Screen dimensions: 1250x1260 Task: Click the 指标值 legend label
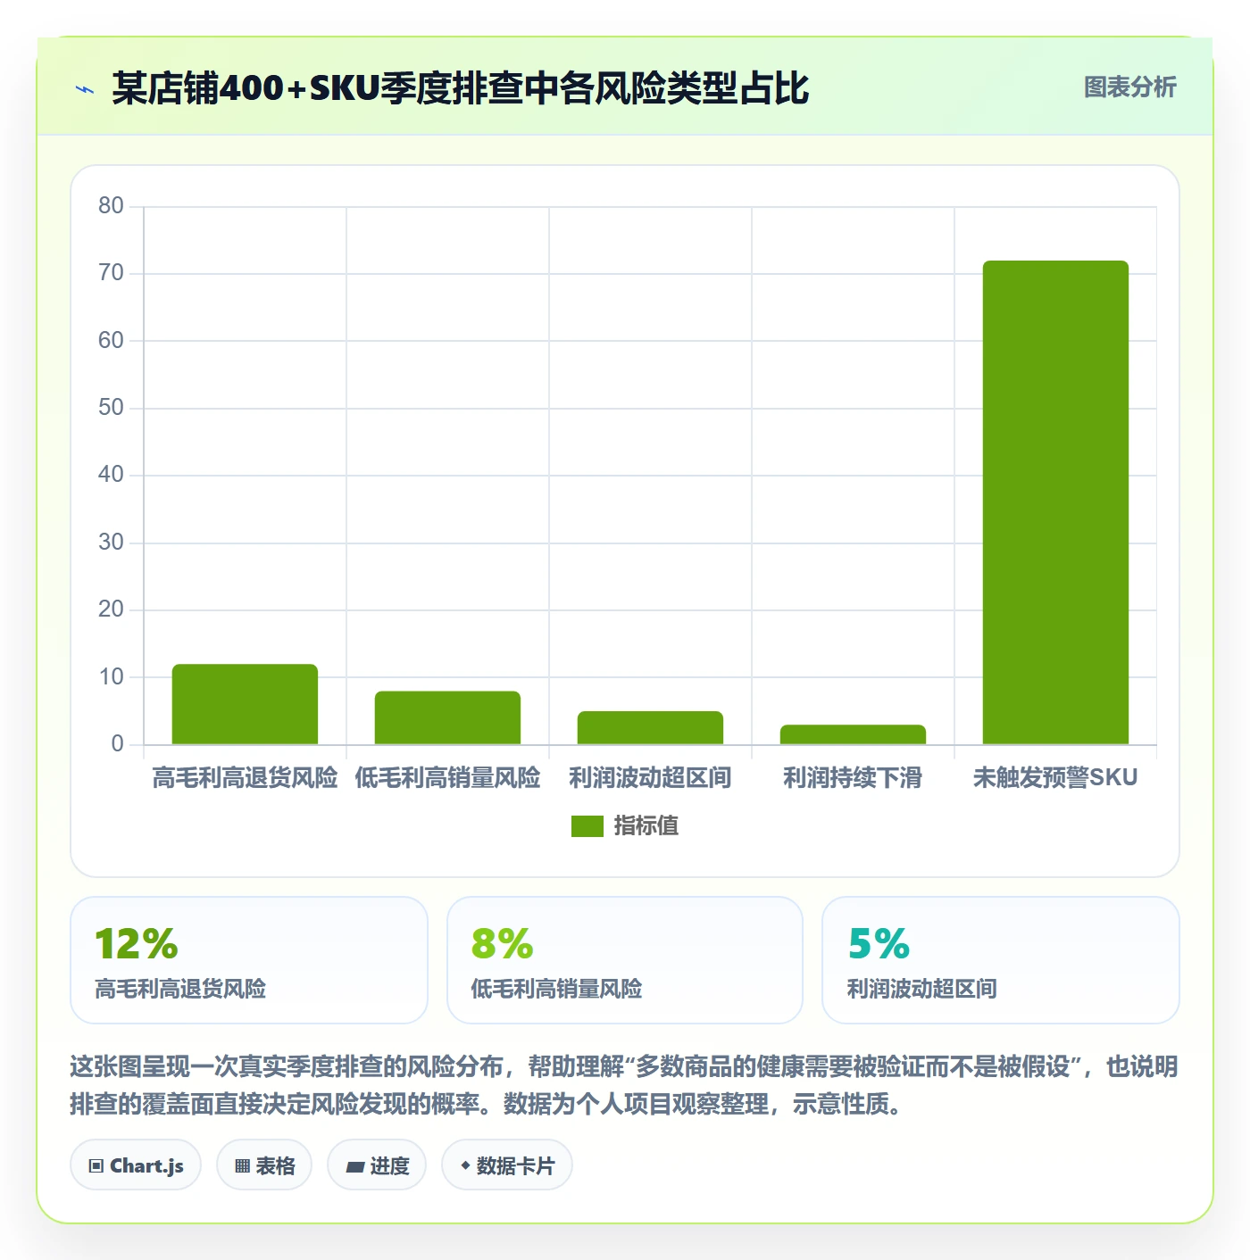[646, 826]
